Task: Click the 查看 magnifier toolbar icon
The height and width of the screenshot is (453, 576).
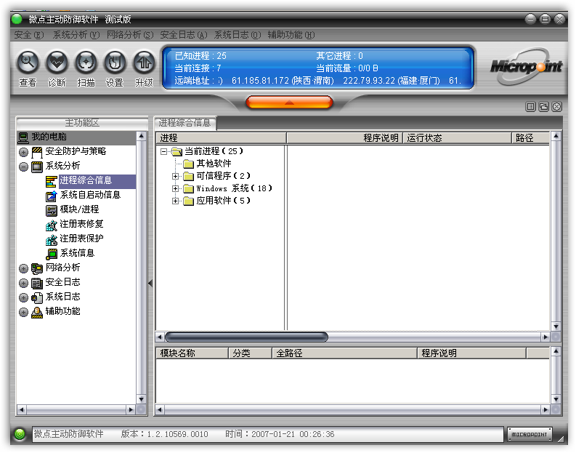Action: (x=28, y=62)
